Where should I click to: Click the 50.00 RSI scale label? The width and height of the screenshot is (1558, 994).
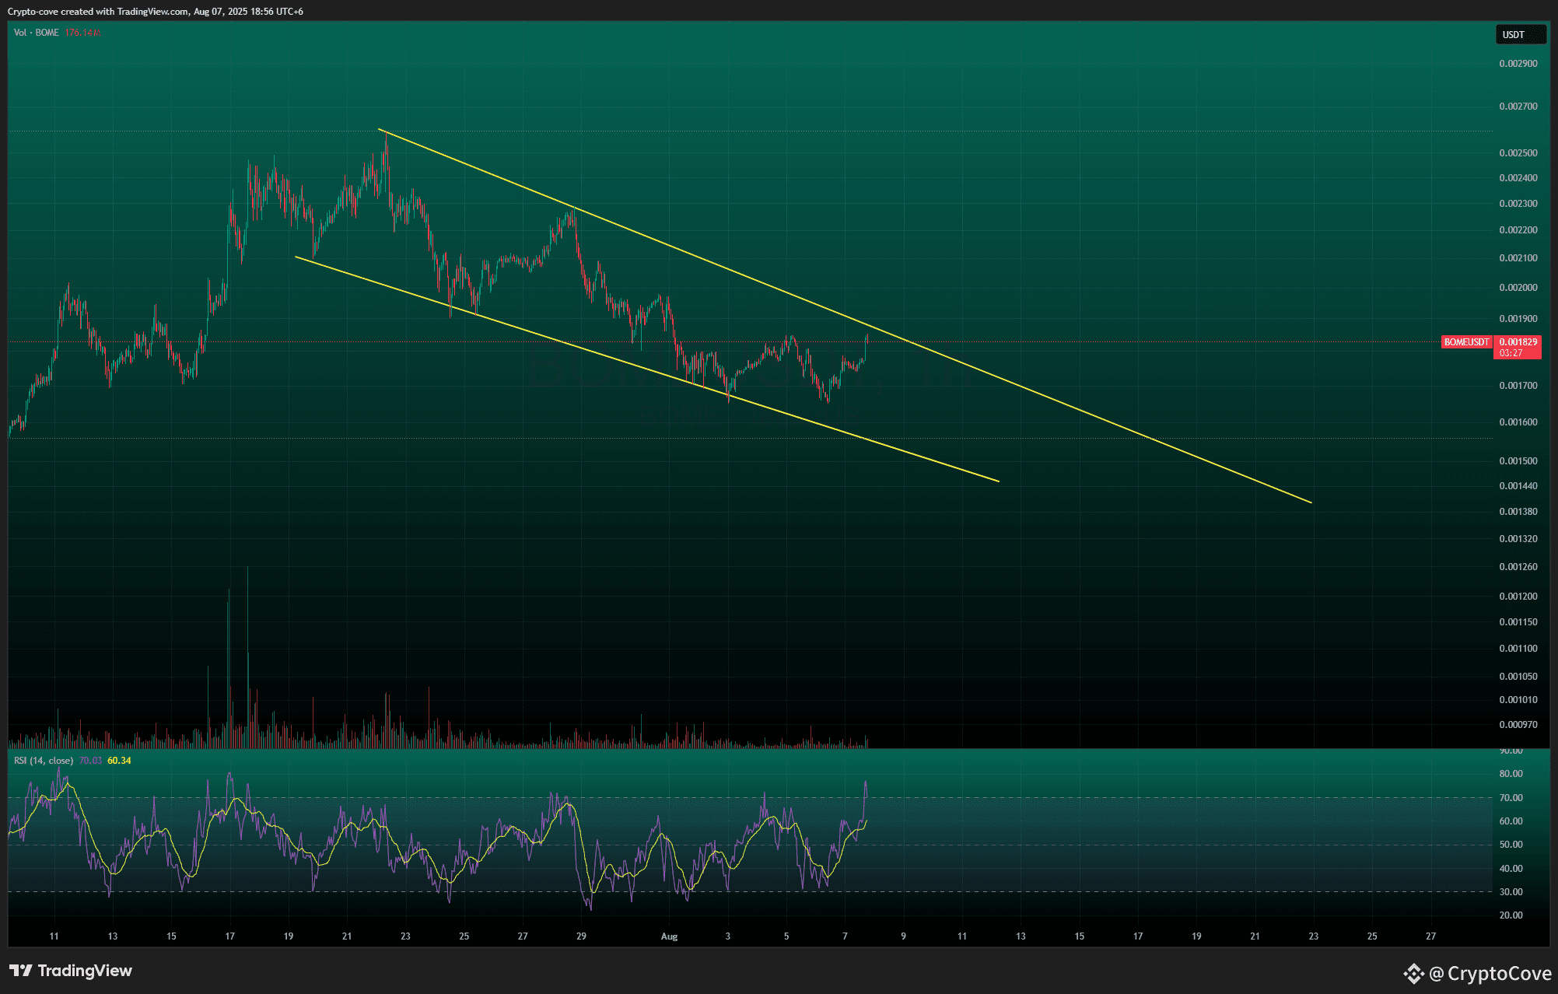tap(1511, 845)
